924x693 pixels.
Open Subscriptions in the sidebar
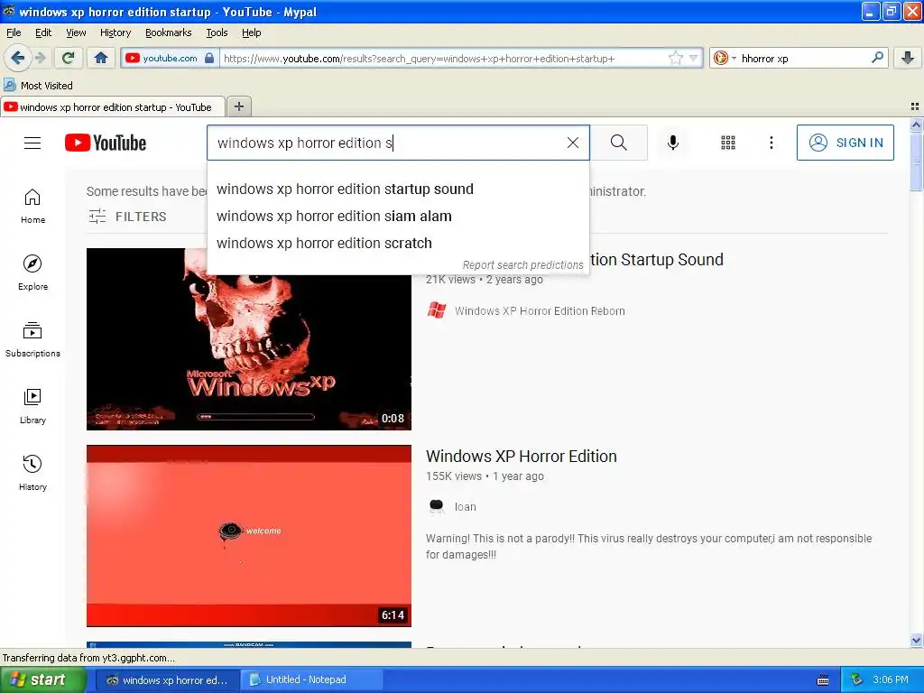coord(32,339)
